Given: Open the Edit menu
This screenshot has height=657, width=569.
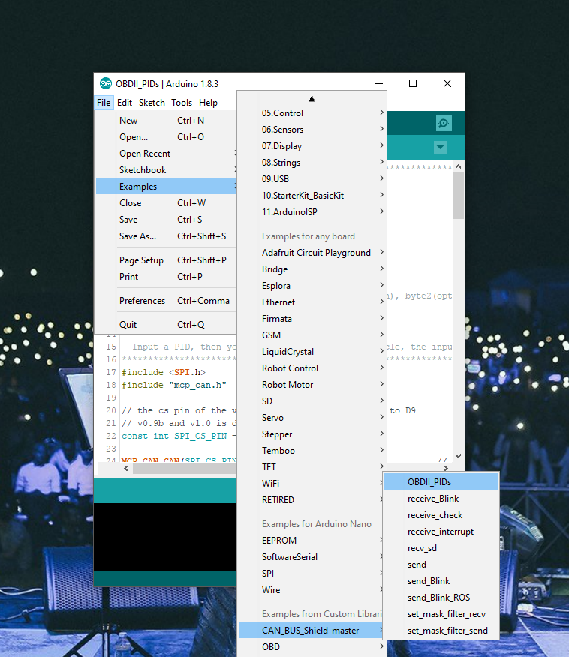Looking at the screenshot, I should click(125, 103).
